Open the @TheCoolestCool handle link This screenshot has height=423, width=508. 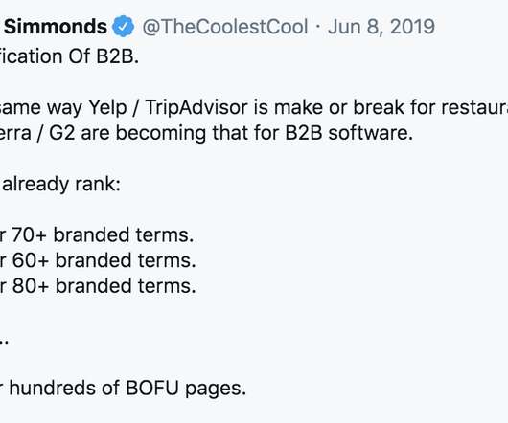coord(225,27)
